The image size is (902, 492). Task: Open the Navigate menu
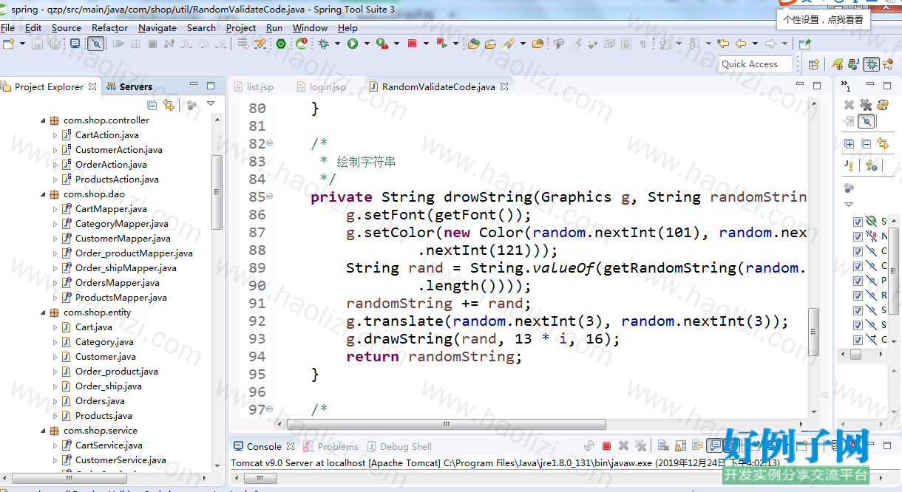[x=157, y=27]
